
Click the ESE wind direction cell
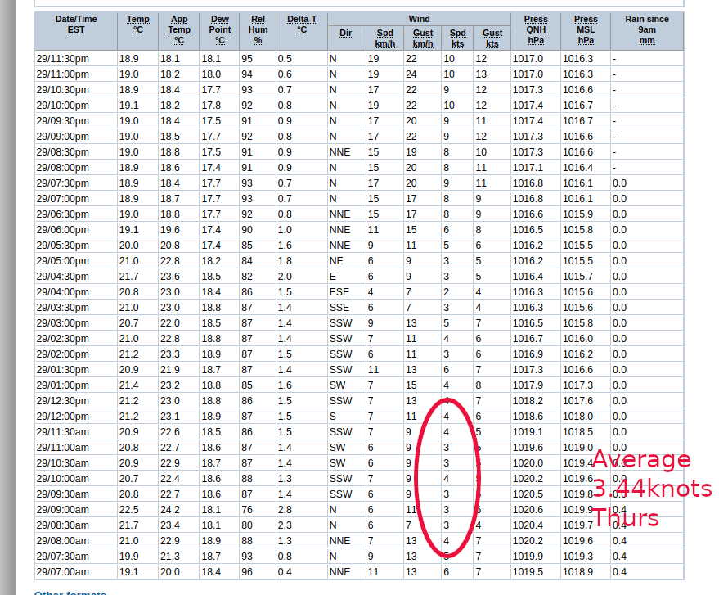click(x=339, y=291)
